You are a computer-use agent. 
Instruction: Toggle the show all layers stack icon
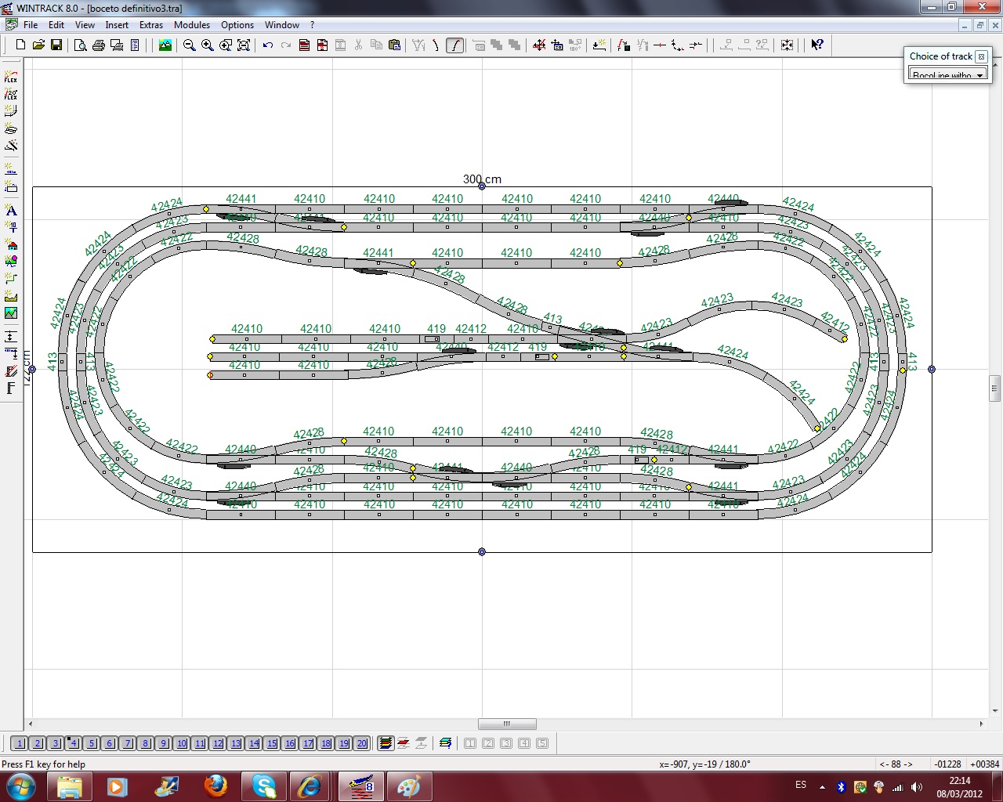[x=386, y=743]
